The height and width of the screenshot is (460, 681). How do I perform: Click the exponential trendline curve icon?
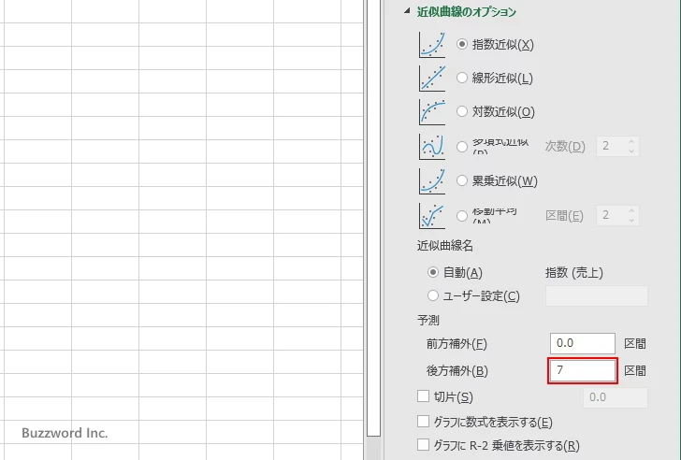(x=432, y=44)
